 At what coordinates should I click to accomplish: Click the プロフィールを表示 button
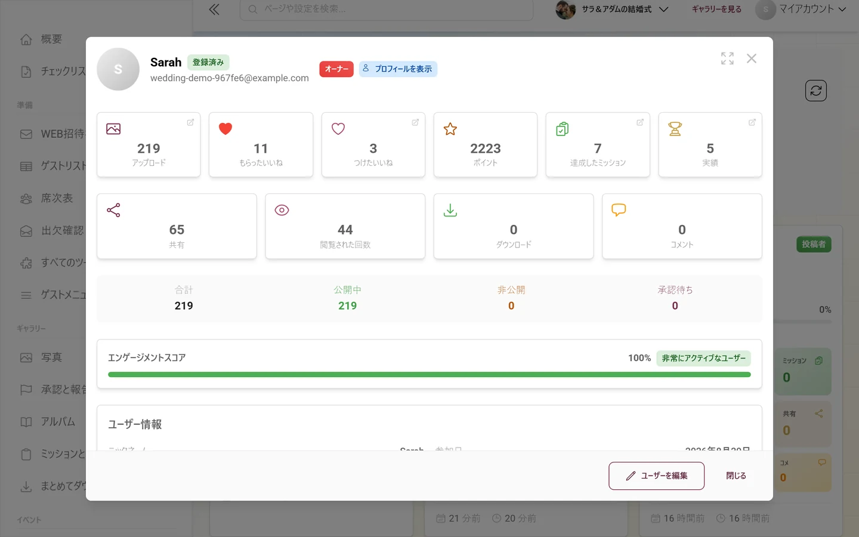tap(398, 69)
